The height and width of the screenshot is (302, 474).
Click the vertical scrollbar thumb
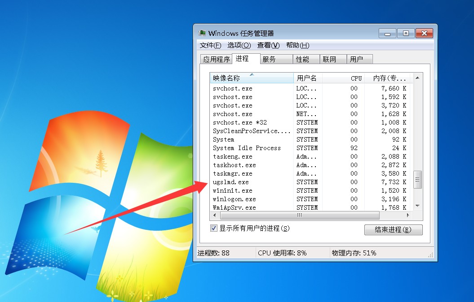click(x=417, y=180)
